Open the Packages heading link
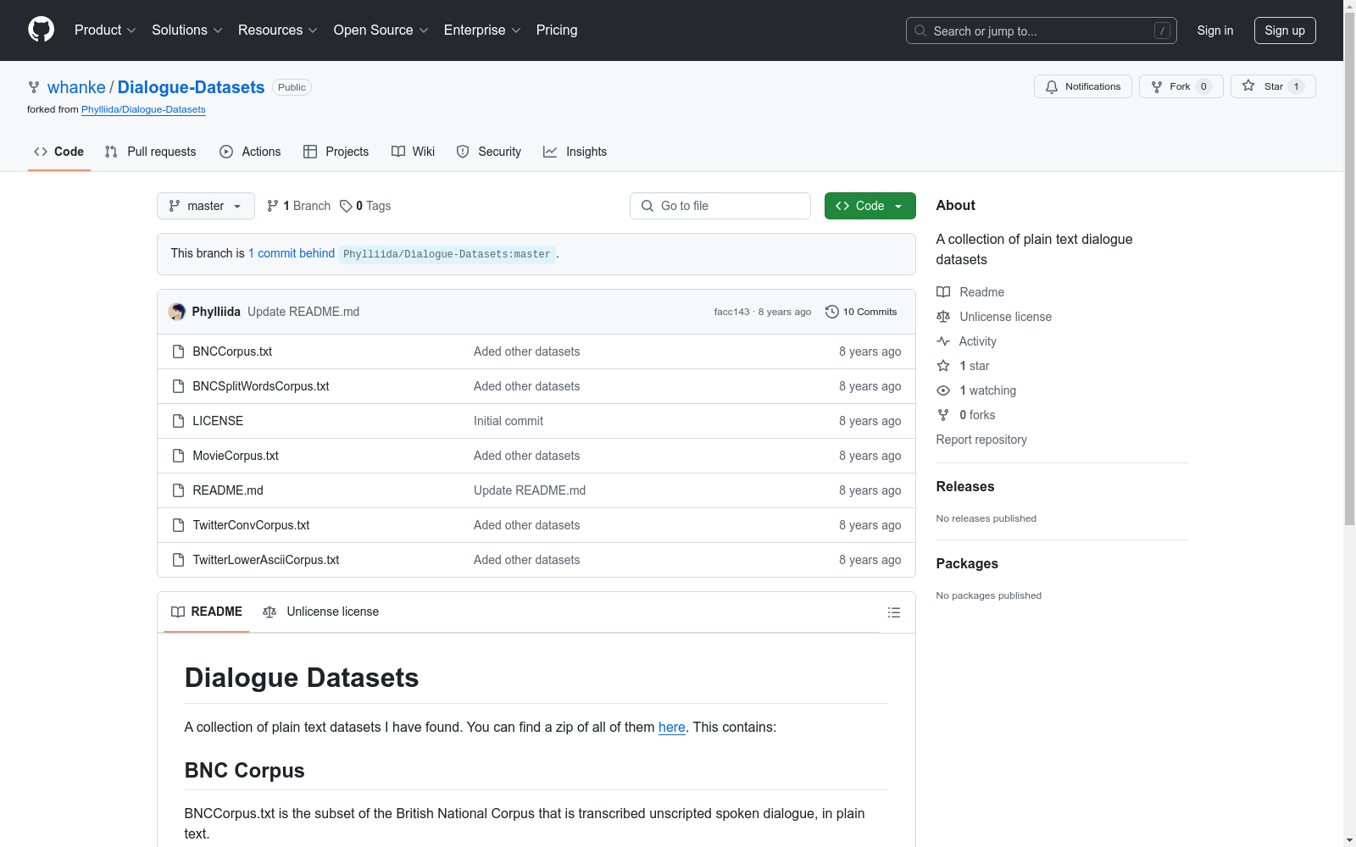The image size is (1356, 847). pyautogui.click(x=967, y=563)
